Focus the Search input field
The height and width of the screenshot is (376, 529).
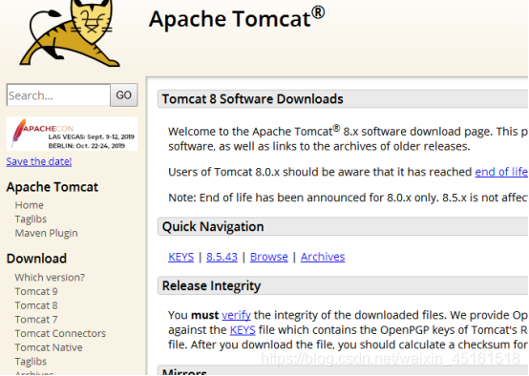[58, 95]
